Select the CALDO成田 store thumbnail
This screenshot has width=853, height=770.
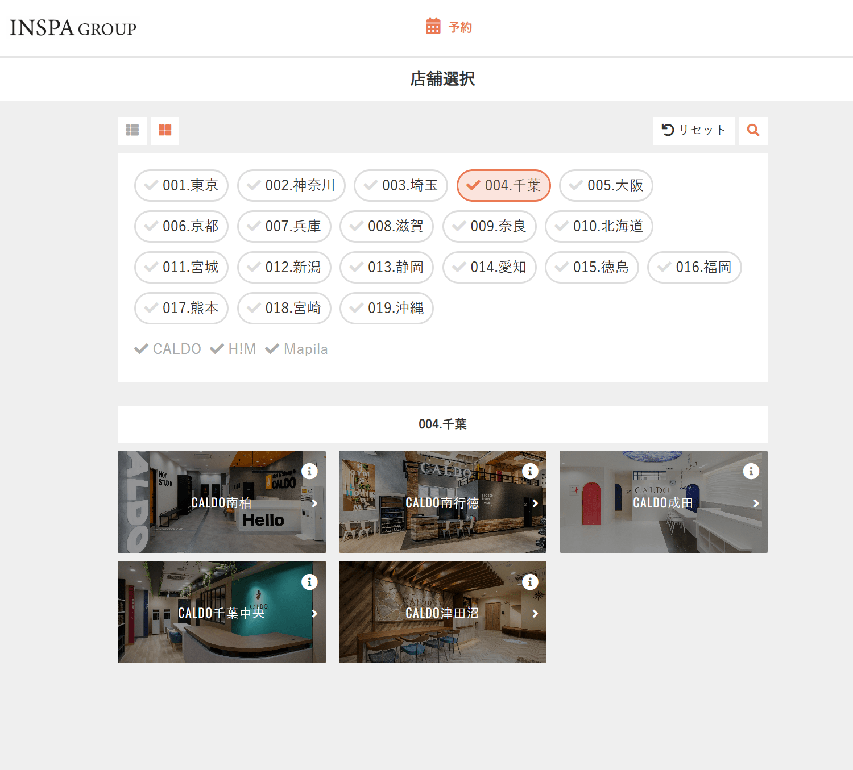664,502
